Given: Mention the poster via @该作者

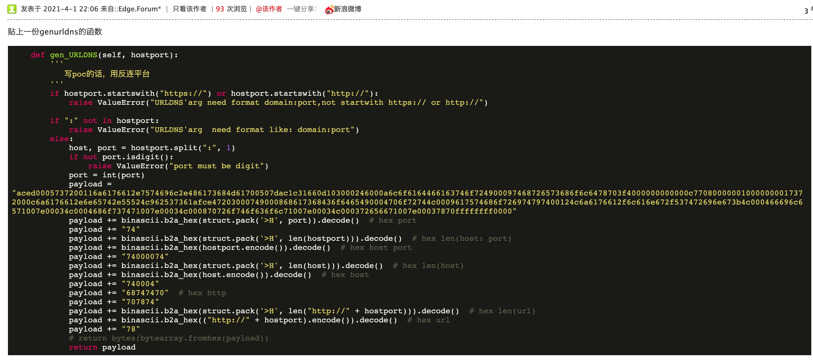Looking at the screenshot, I should pos(269,9).
